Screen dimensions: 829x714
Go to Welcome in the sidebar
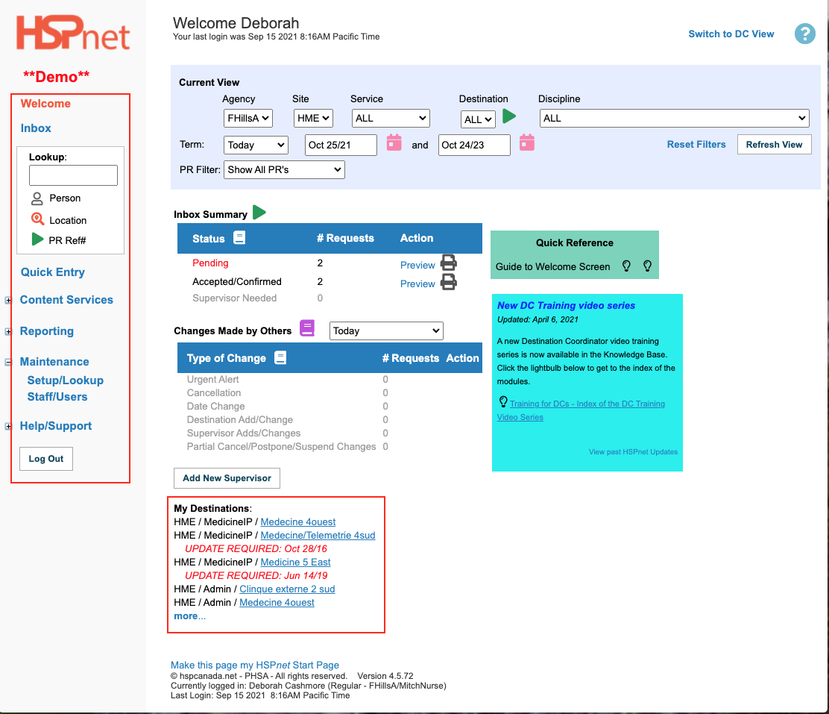click(45, 104)
